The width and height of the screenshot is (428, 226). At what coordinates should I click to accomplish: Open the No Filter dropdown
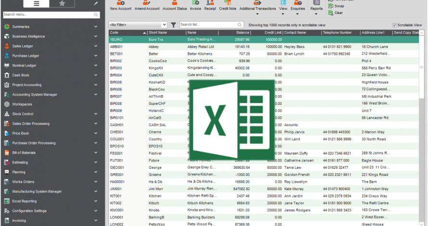coord(138,25)
